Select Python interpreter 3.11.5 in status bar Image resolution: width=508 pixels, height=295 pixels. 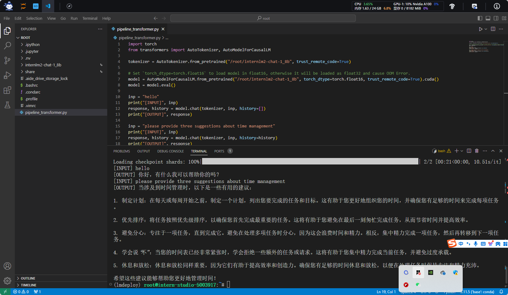[x=477, y=292]
